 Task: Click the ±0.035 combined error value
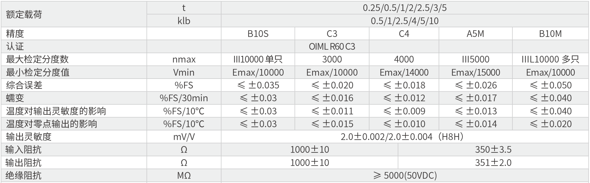pyautogui.click(x=258, y=85)
